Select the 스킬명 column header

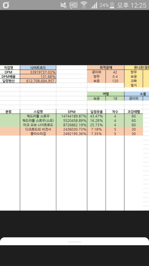pyautogui.click(x=38, y=112)
